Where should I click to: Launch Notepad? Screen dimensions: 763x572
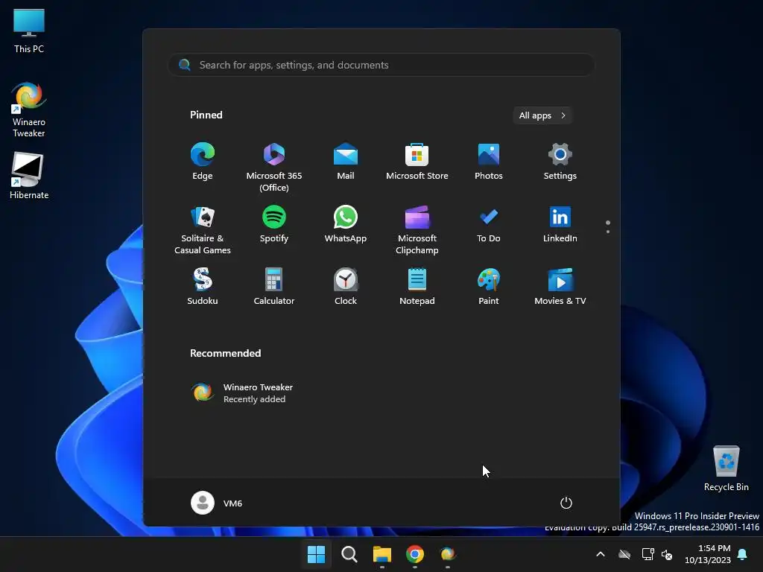(417, 287)
